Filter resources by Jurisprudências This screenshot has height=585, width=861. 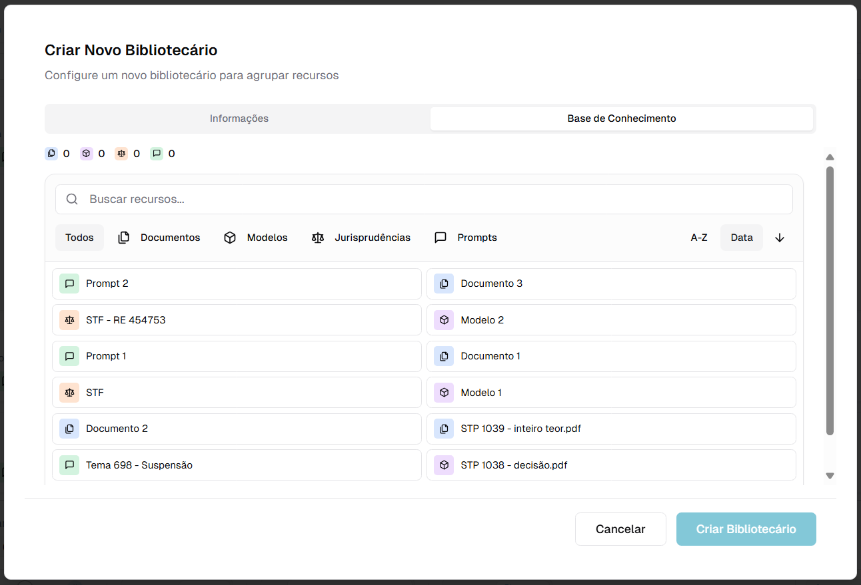(361, 238)
